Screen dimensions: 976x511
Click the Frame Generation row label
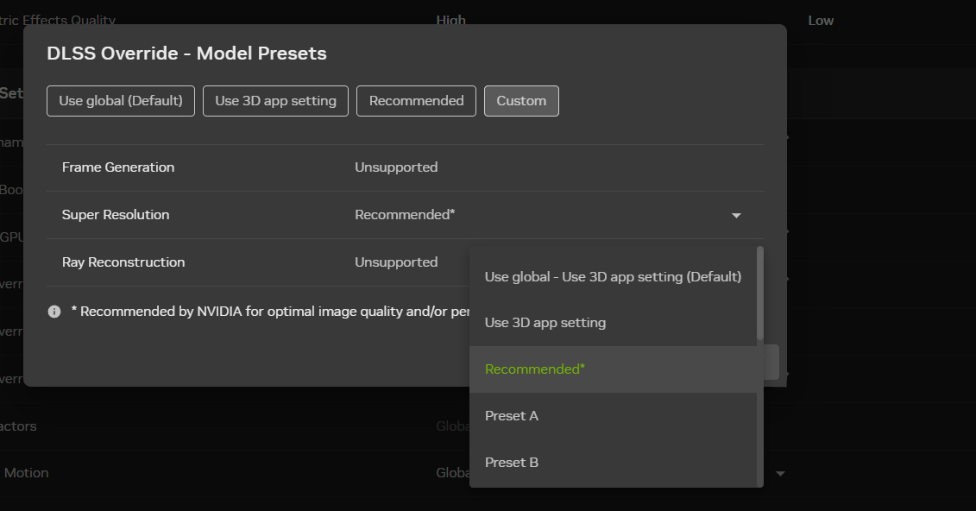coord(118,167)
